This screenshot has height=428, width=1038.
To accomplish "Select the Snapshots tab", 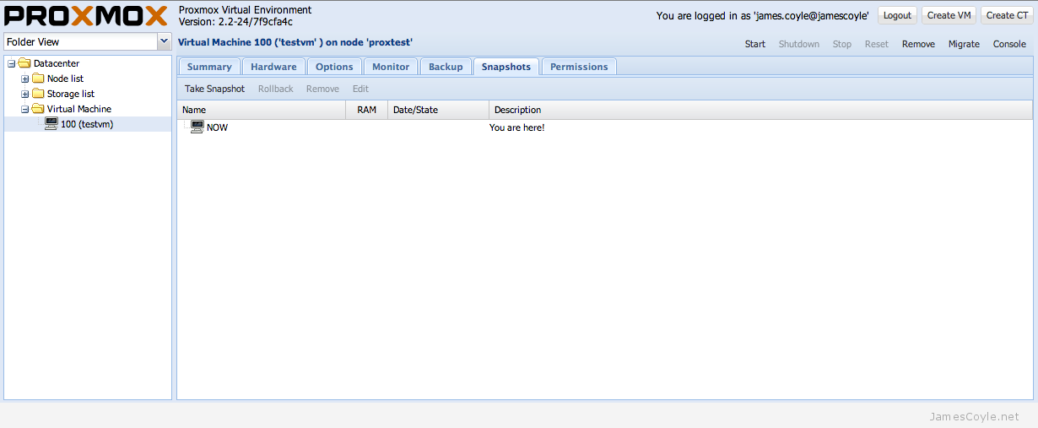I will coord(506,67).
